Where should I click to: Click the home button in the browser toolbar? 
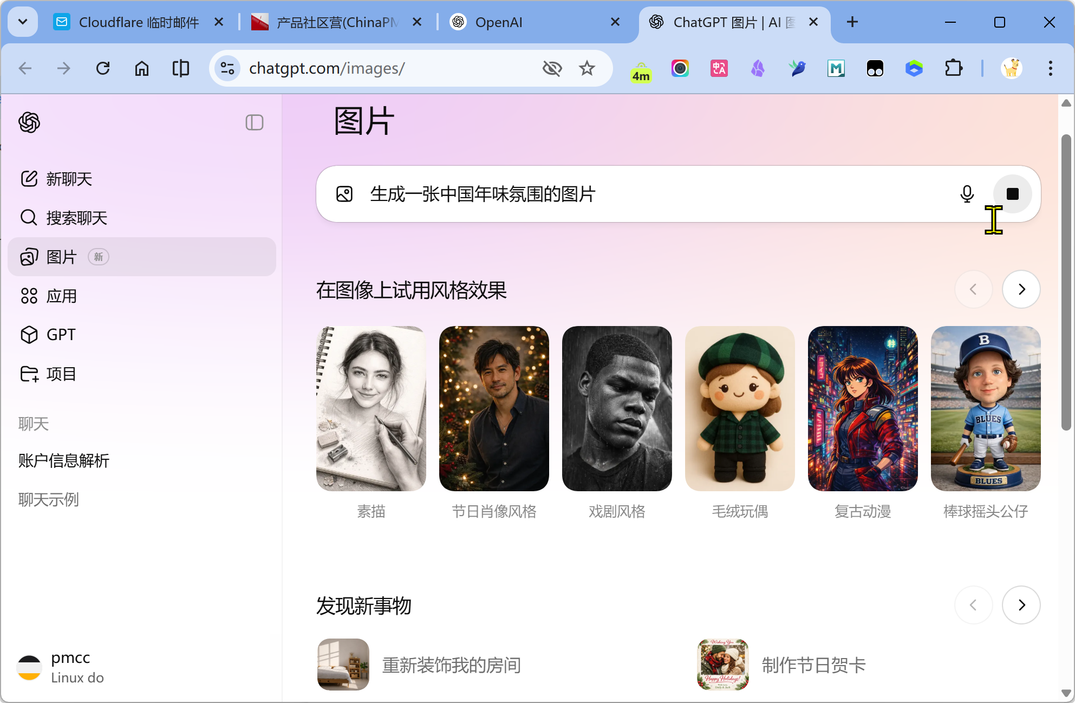click(142, 68)
